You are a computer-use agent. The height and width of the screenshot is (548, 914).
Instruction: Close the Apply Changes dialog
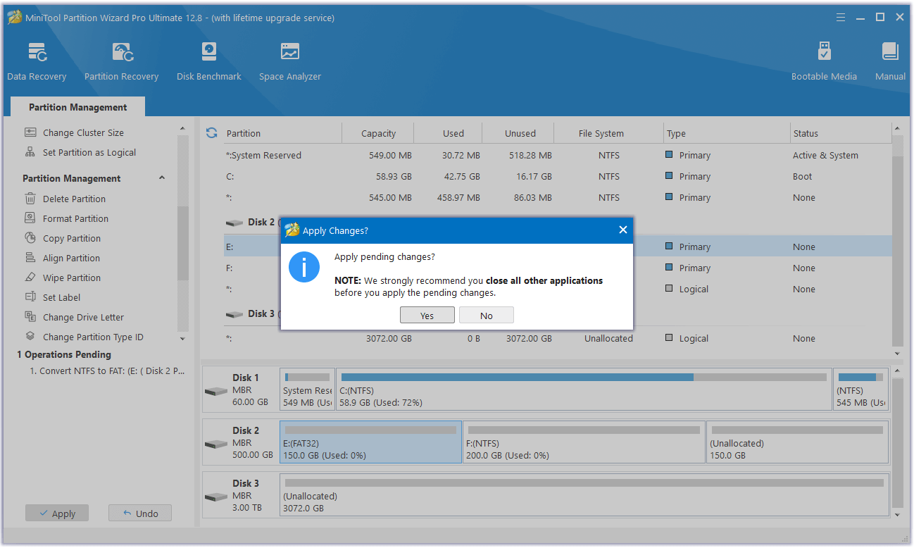pos(622,230)
